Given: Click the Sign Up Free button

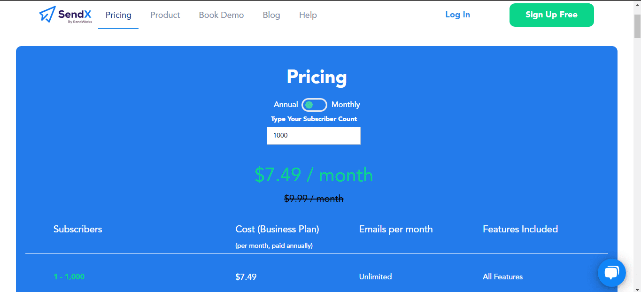Looking at the screenshot, I should [x=551, y=15].
